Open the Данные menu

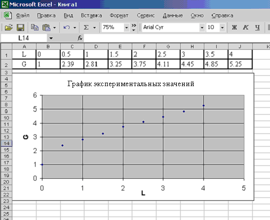(173, 15)
